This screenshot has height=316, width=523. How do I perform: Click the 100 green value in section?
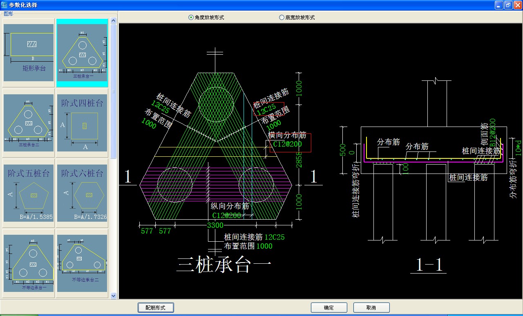point(405,169)
